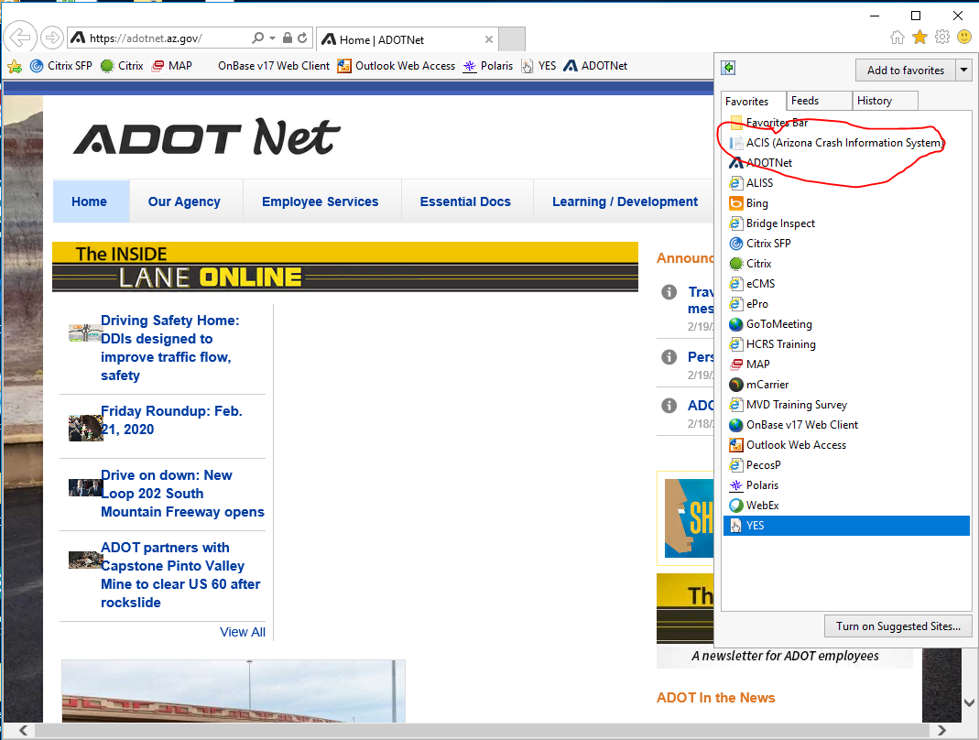Open a new blank tab
The height and width of the screenshot is (740, 979).
tap(513, 39)
